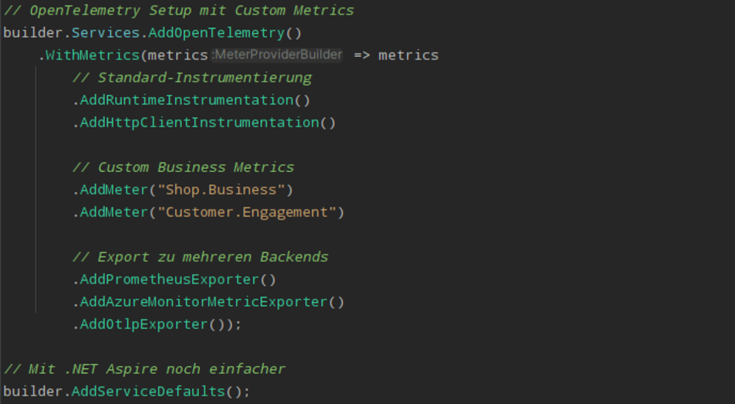
Task: Click the "Export zu mehreren Backends" comment
Action: click(x=200, y=257)
